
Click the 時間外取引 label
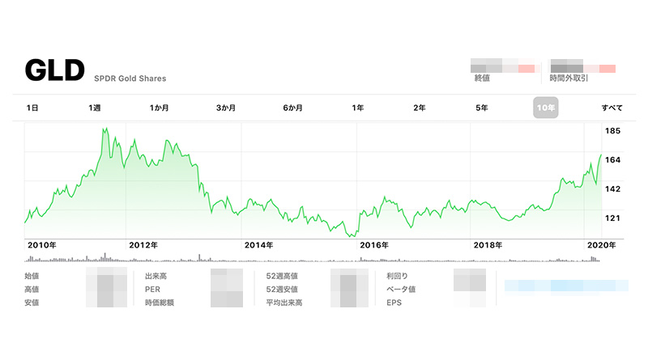click(569, 78)
